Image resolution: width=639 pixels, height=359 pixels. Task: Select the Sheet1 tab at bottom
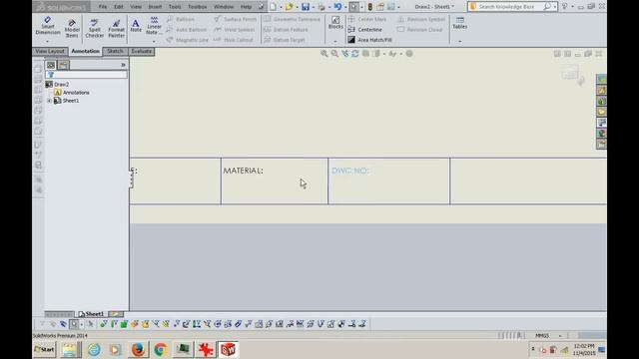pyautogui.click(x=92, y=314)
